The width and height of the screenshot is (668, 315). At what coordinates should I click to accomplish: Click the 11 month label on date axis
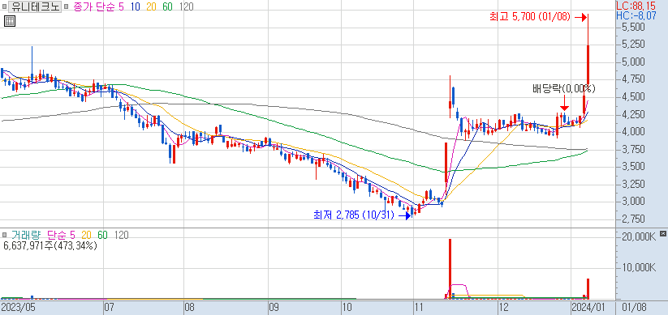419,307
